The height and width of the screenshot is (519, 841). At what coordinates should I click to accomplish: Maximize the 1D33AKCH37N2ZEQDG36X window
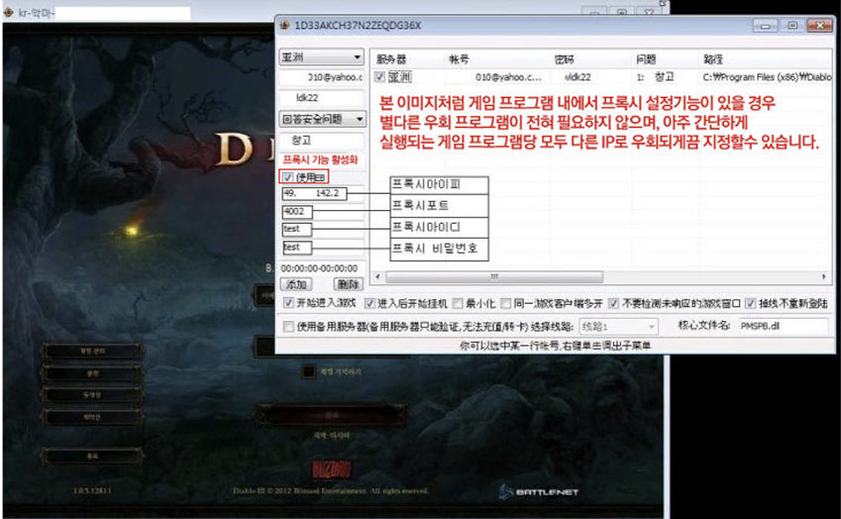click(792, 25)
